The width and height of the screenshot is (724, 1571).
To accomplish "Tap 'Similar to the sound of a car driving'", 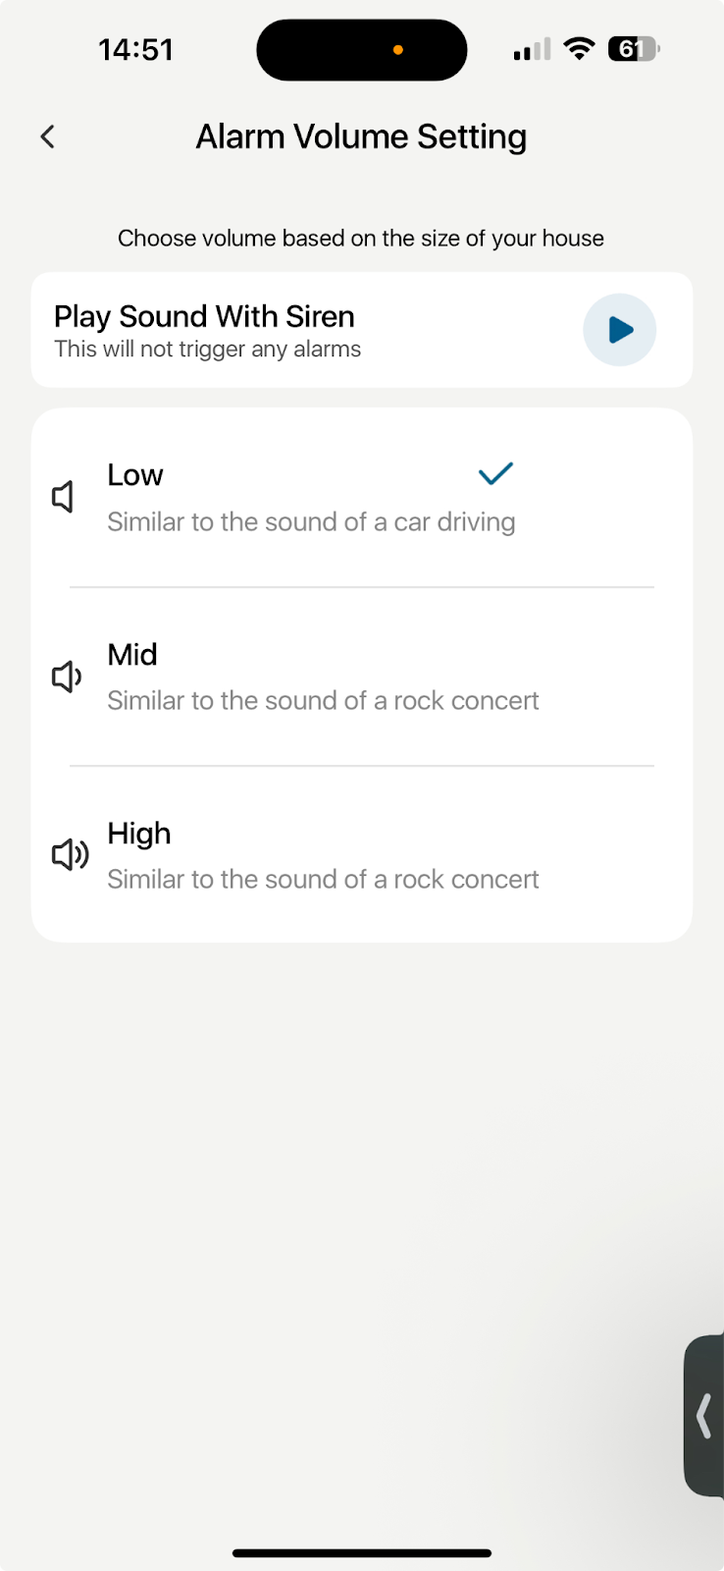I will [311, 521].
